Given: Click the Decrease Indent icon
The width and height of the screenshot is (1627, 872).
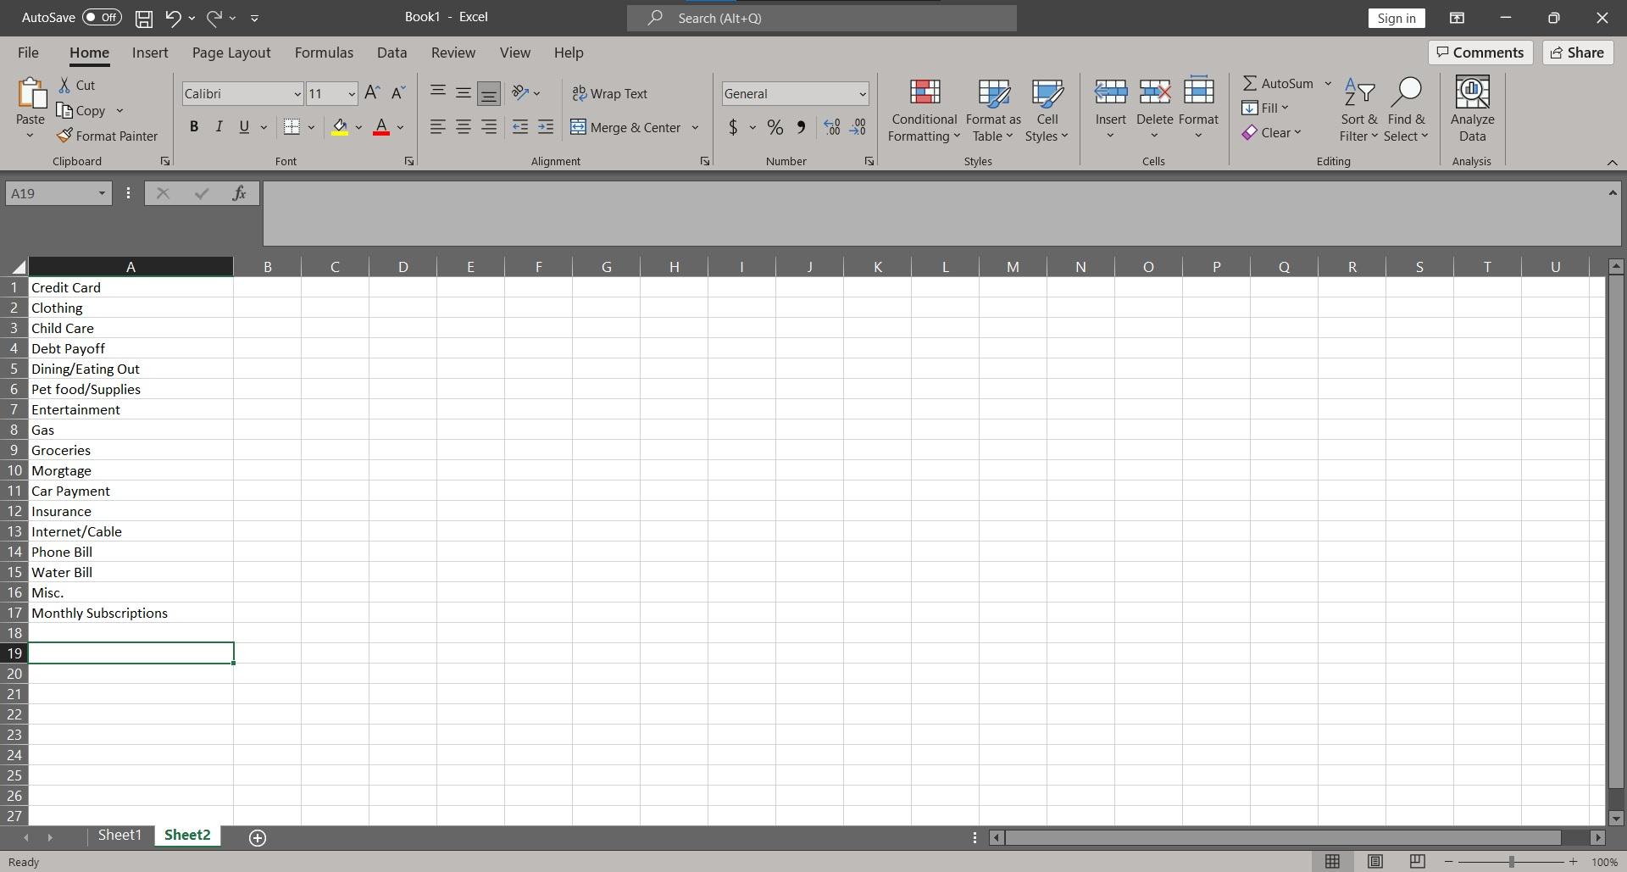Looking at the screenshot, I should coord(520,127).
